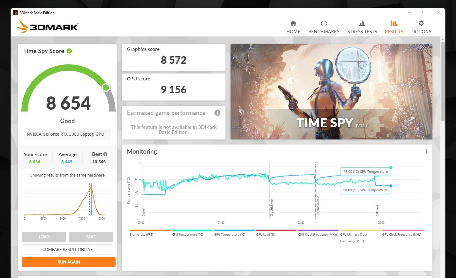The height and width of the screenshot is (278, 456).
Task: Toggle the CPU Clock Frequency (MHz) legend series
Action: (318, 233)
